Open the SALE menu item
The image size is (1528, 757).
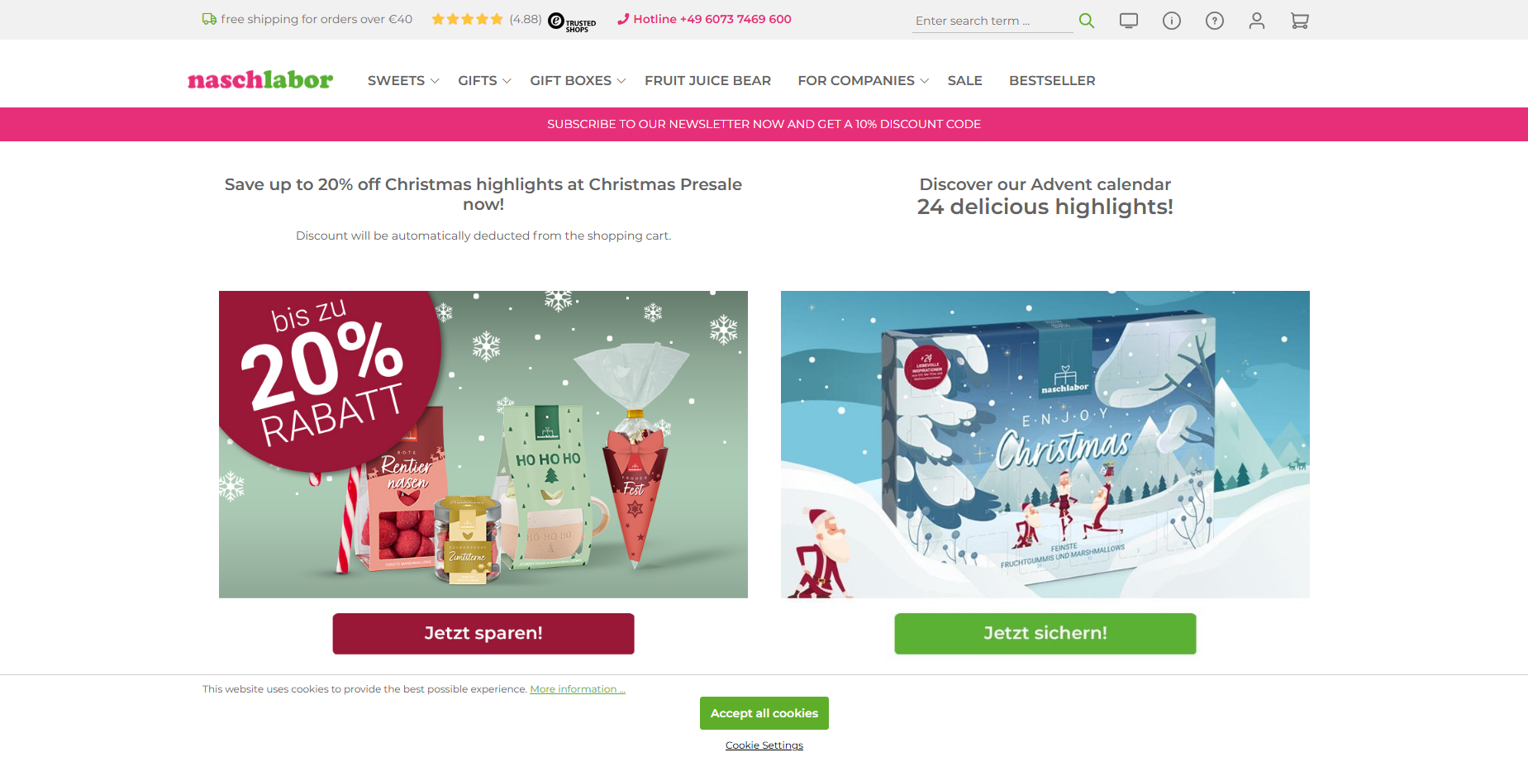(964, 80)
